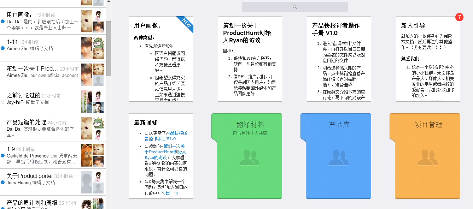Open the 策划一次关于Prod... thread in the sidebar
Screen dimensions: 473x209
pyautogui.click(x=53, y=75)
